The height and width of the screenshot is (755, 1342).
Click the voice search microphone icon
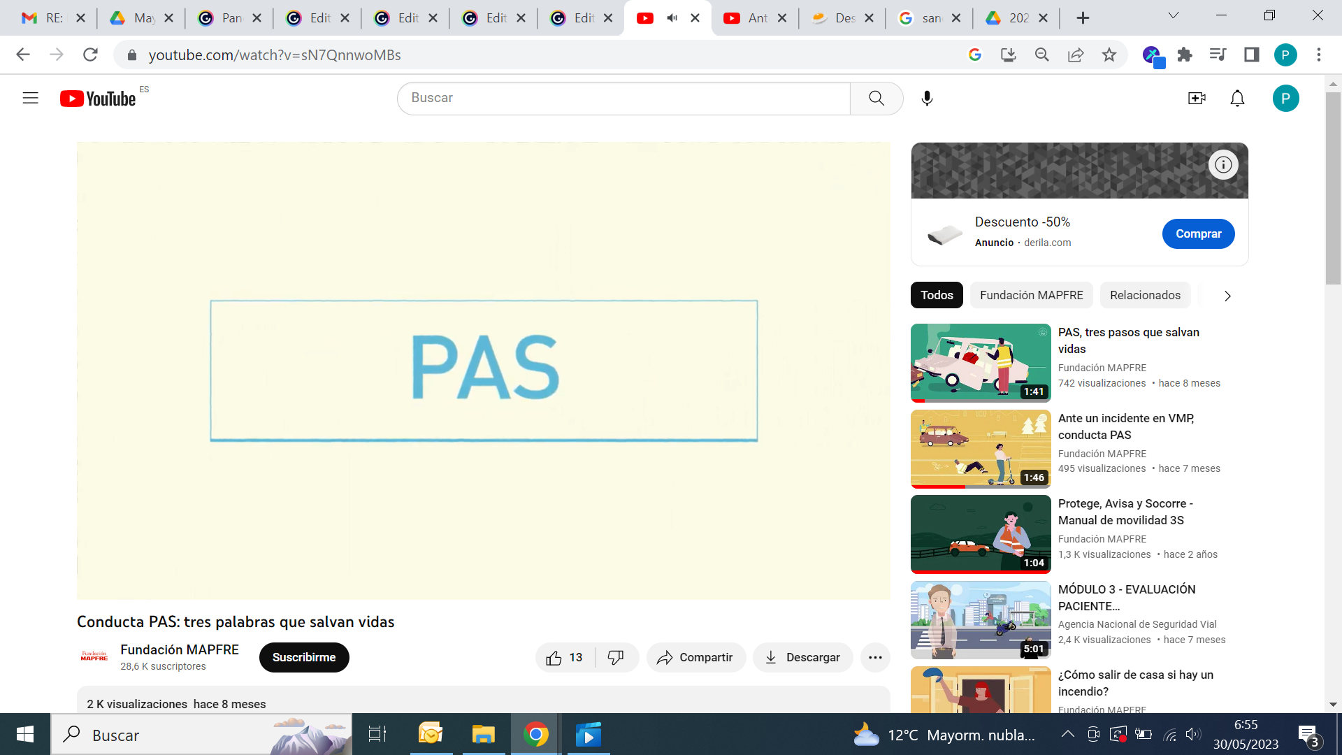coord(927,99)
